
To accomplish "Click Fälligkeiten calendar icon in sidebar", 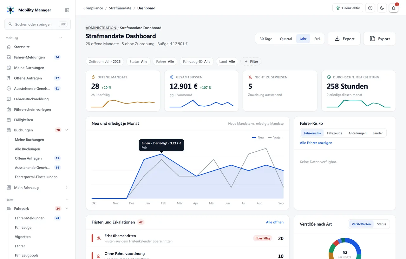I will click(x=9, y=120).
